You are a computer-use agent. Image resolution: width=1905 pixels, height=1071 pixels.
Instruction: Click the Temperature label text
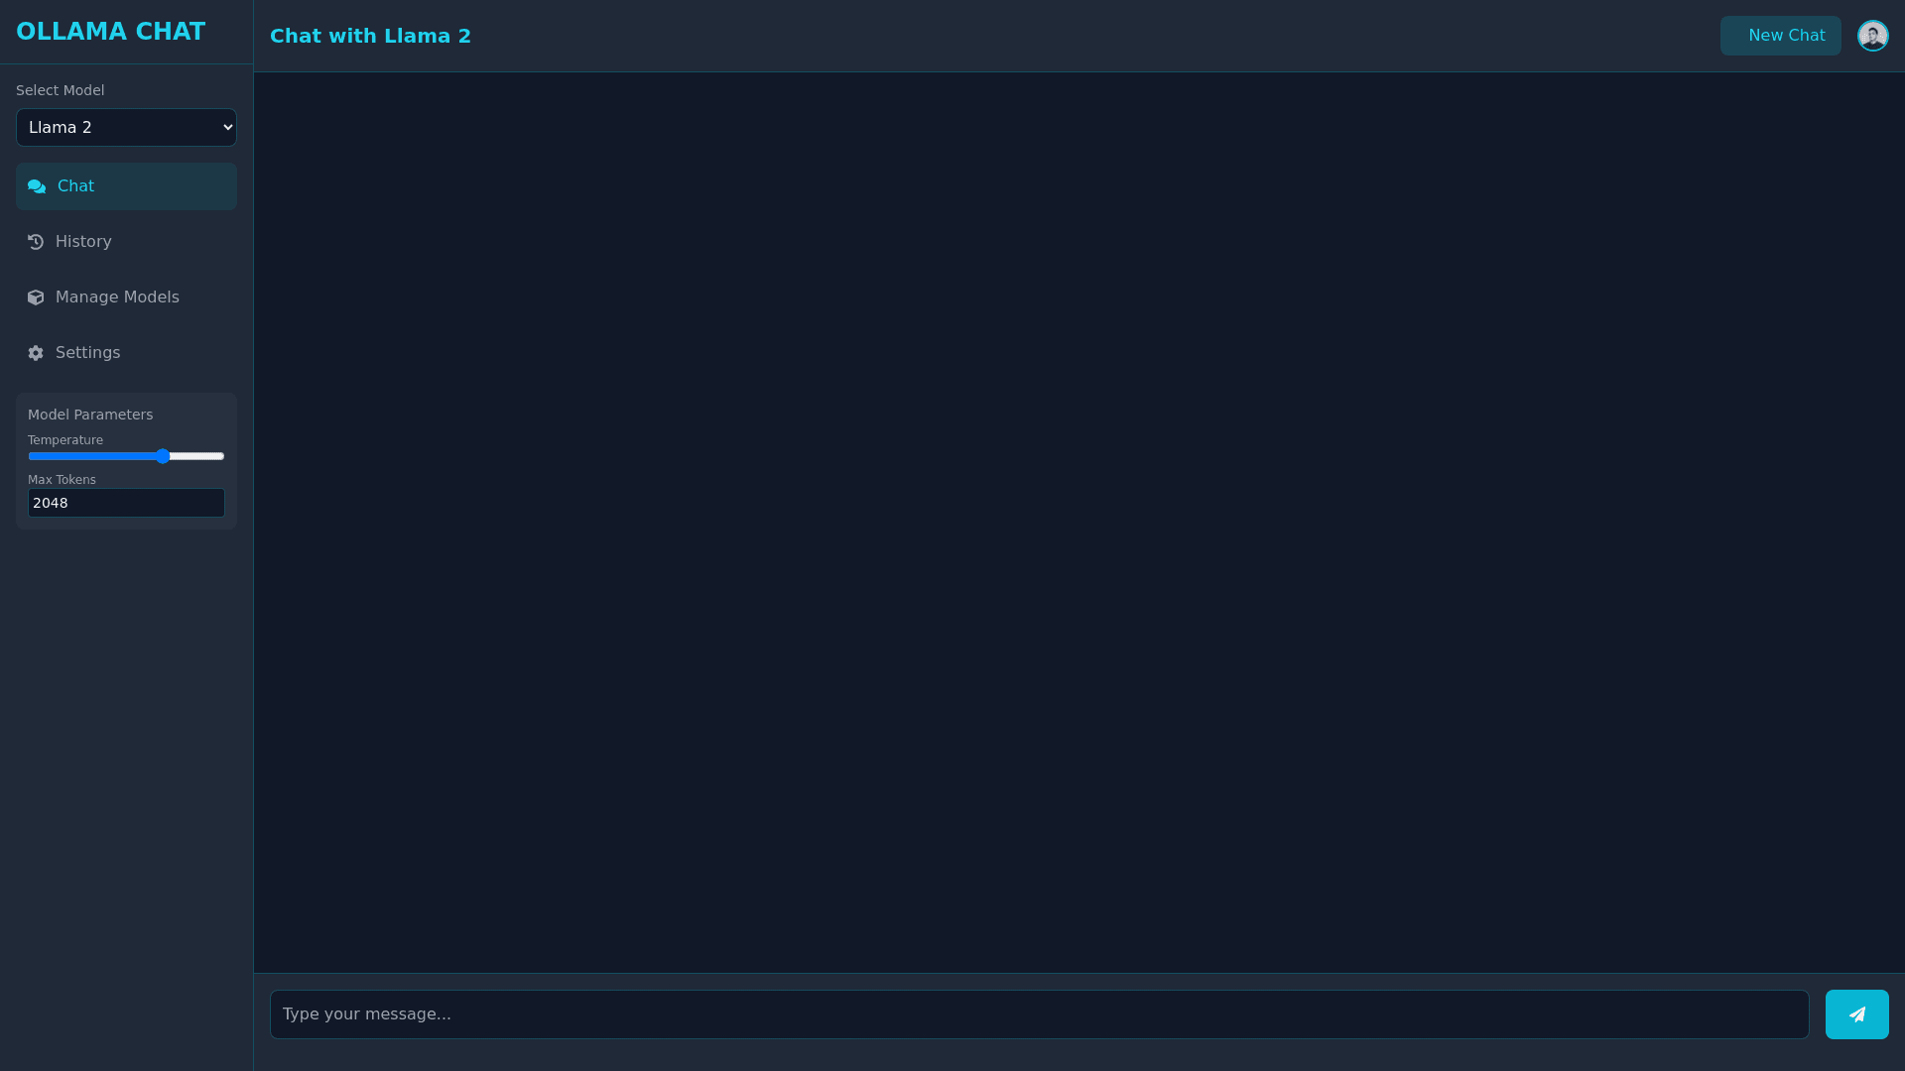[65, 440]
